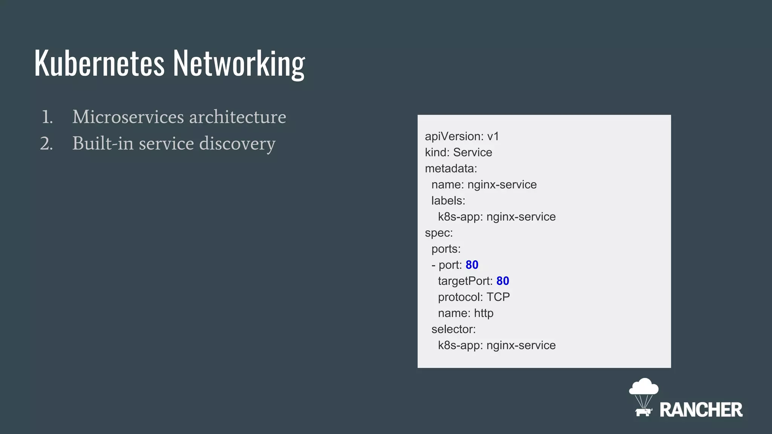Click the 'name: http' line
Image resolution: width=772 pixels, height=434 pixels.
click(466, 313)
